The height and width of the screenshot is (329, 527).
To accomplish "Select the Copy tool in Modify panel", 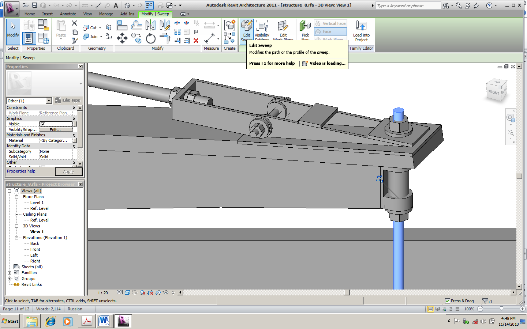I will coord(136,38).
